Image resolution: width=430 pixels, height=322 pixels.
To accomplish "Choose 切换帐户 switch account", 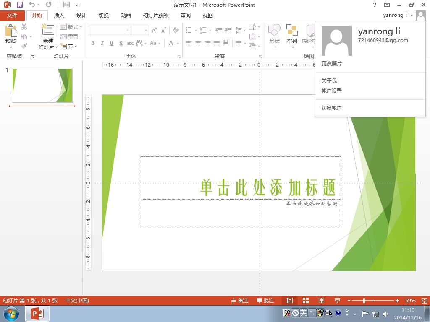I will [x=332, y=108].
